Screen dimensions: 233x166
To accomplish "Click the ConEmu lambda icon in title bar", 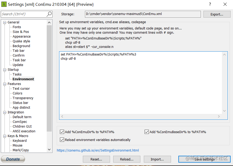I will click(4, 4).
